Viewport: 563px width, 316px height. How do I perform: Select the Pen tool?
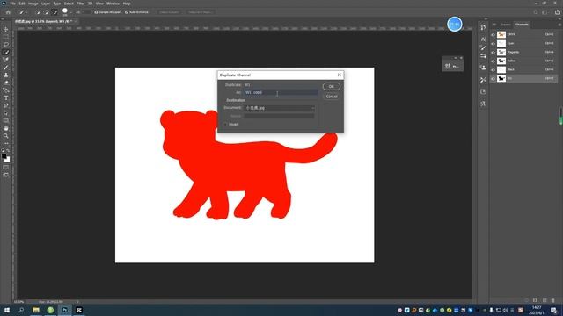(6, 105)
